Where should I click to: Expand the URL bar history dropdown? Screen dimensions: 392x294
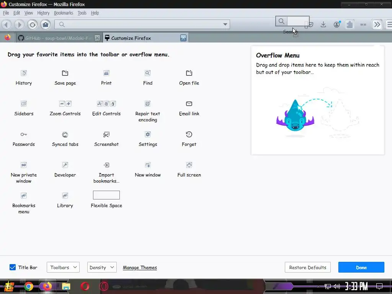tap(225, 24)
